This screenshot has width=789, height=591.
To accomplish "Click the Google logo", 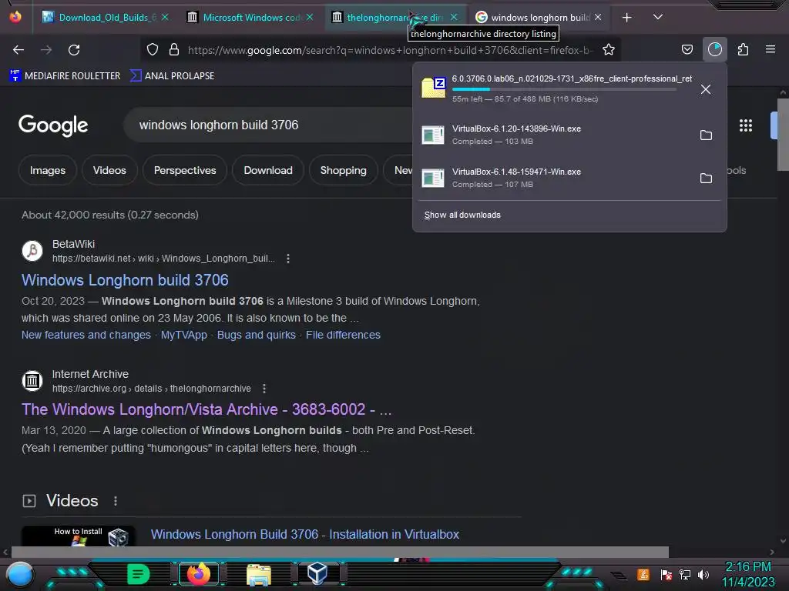I will point(53,125).
